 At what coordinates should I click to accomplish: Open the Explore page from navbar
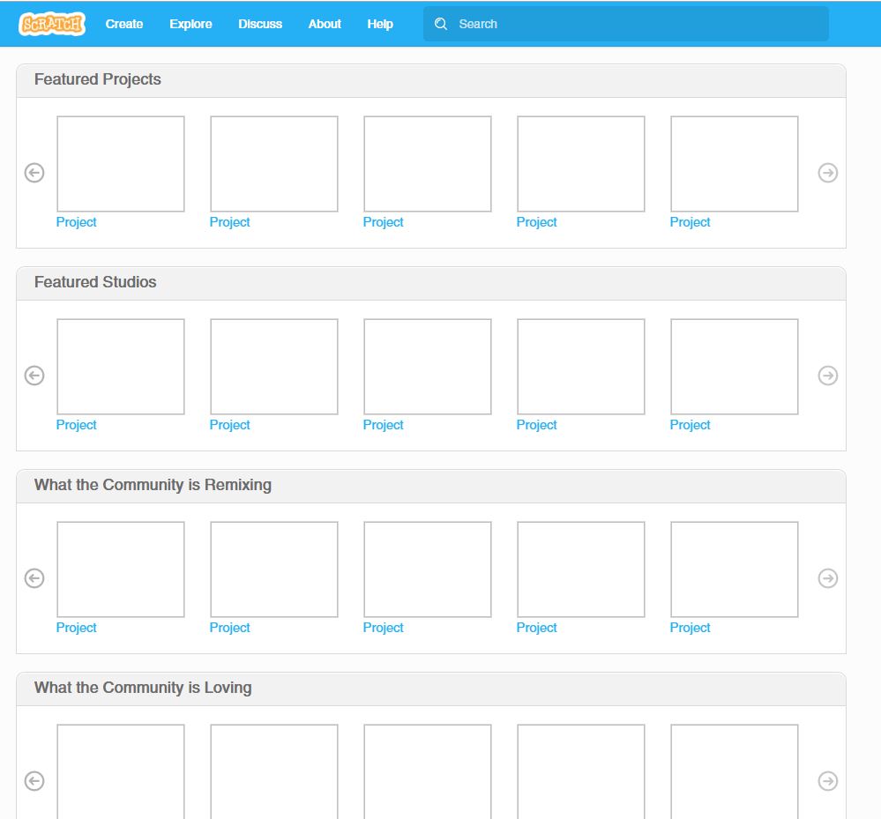[190, 24]
